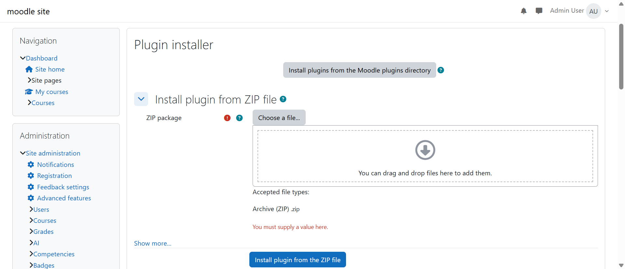Collapse the Dashboard navigation node
This screenshot has height=269, width=625.
[22, 58]
